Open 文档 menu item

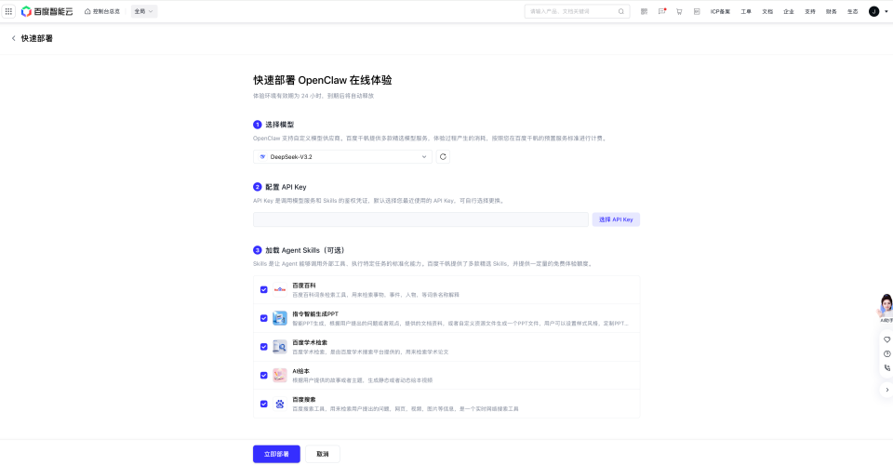pos(767,11)
